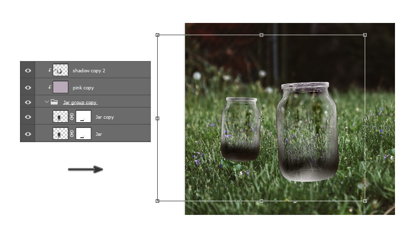The height and width of the screenshot is (233, 415).
Task: Select the Jar layer mask thumbnail
Action: click(83, 133)
